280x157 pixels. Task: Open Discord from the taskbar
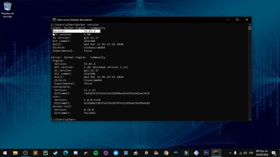pos(76,153)
